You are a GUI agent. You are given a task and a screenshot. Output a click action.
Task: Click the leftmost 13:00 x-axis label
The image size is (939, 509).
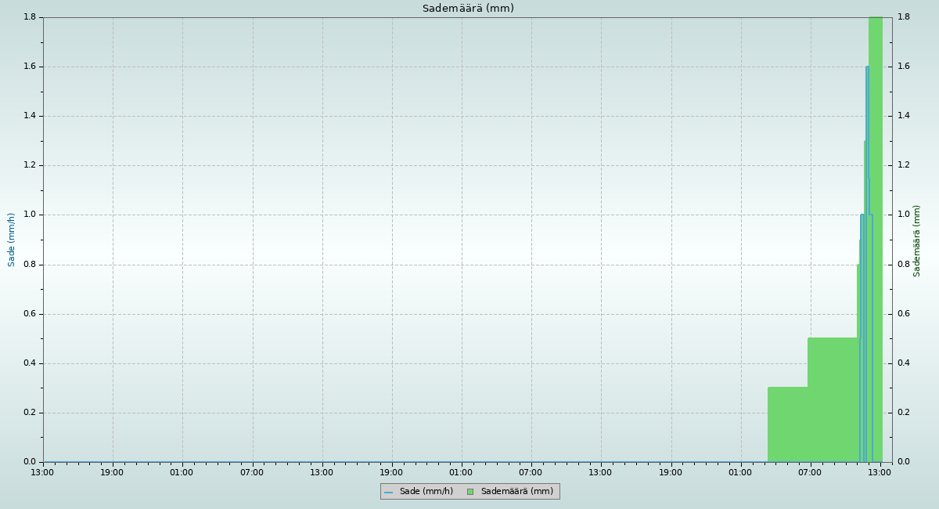point(42,472)
